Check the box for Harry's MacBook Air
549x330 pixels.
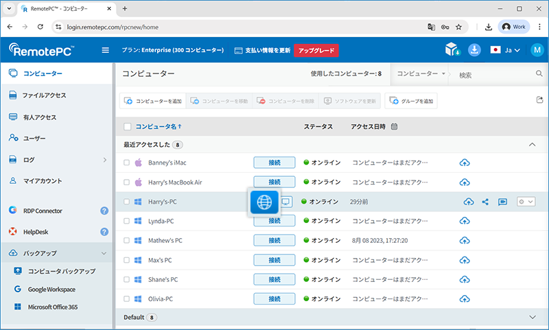pyautogui.click(x=126, y=182)
